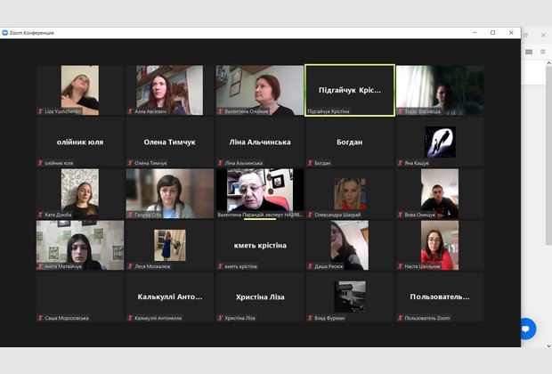Click Яна Кащук's profile picture tile
The image size is (552, 374).
[x=440, y=142]
